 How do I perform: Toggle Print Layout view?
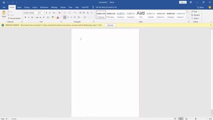[x=181, y=119]
